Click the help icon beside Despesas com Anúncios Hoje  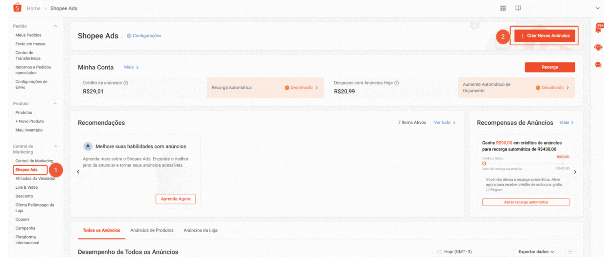coord(397,83)
